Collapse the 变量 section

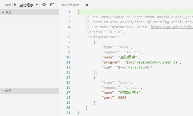[x=30, y=12]
